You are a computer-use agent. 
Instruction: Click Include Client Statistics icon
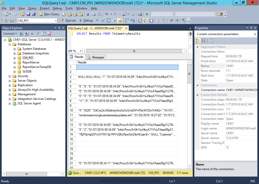point(133,20)
